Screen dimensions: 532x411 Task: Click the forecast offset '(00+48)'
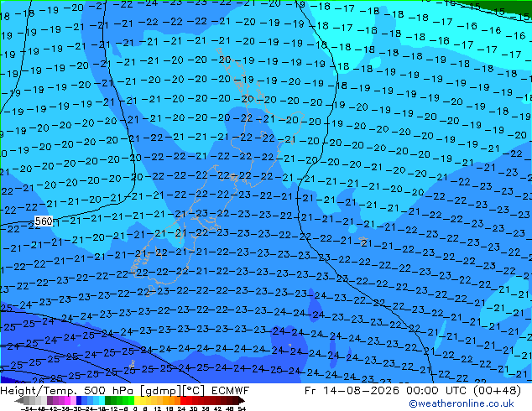498,391
